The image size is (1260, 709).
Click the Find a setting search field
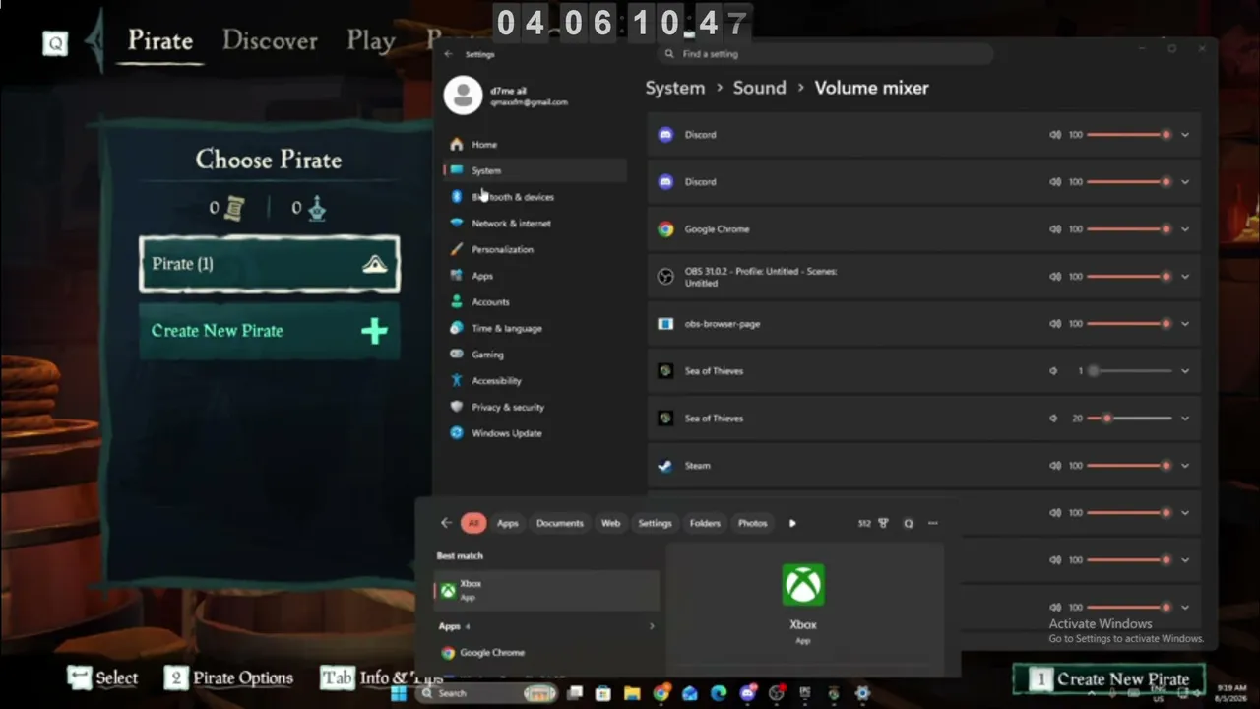[827, 54]
